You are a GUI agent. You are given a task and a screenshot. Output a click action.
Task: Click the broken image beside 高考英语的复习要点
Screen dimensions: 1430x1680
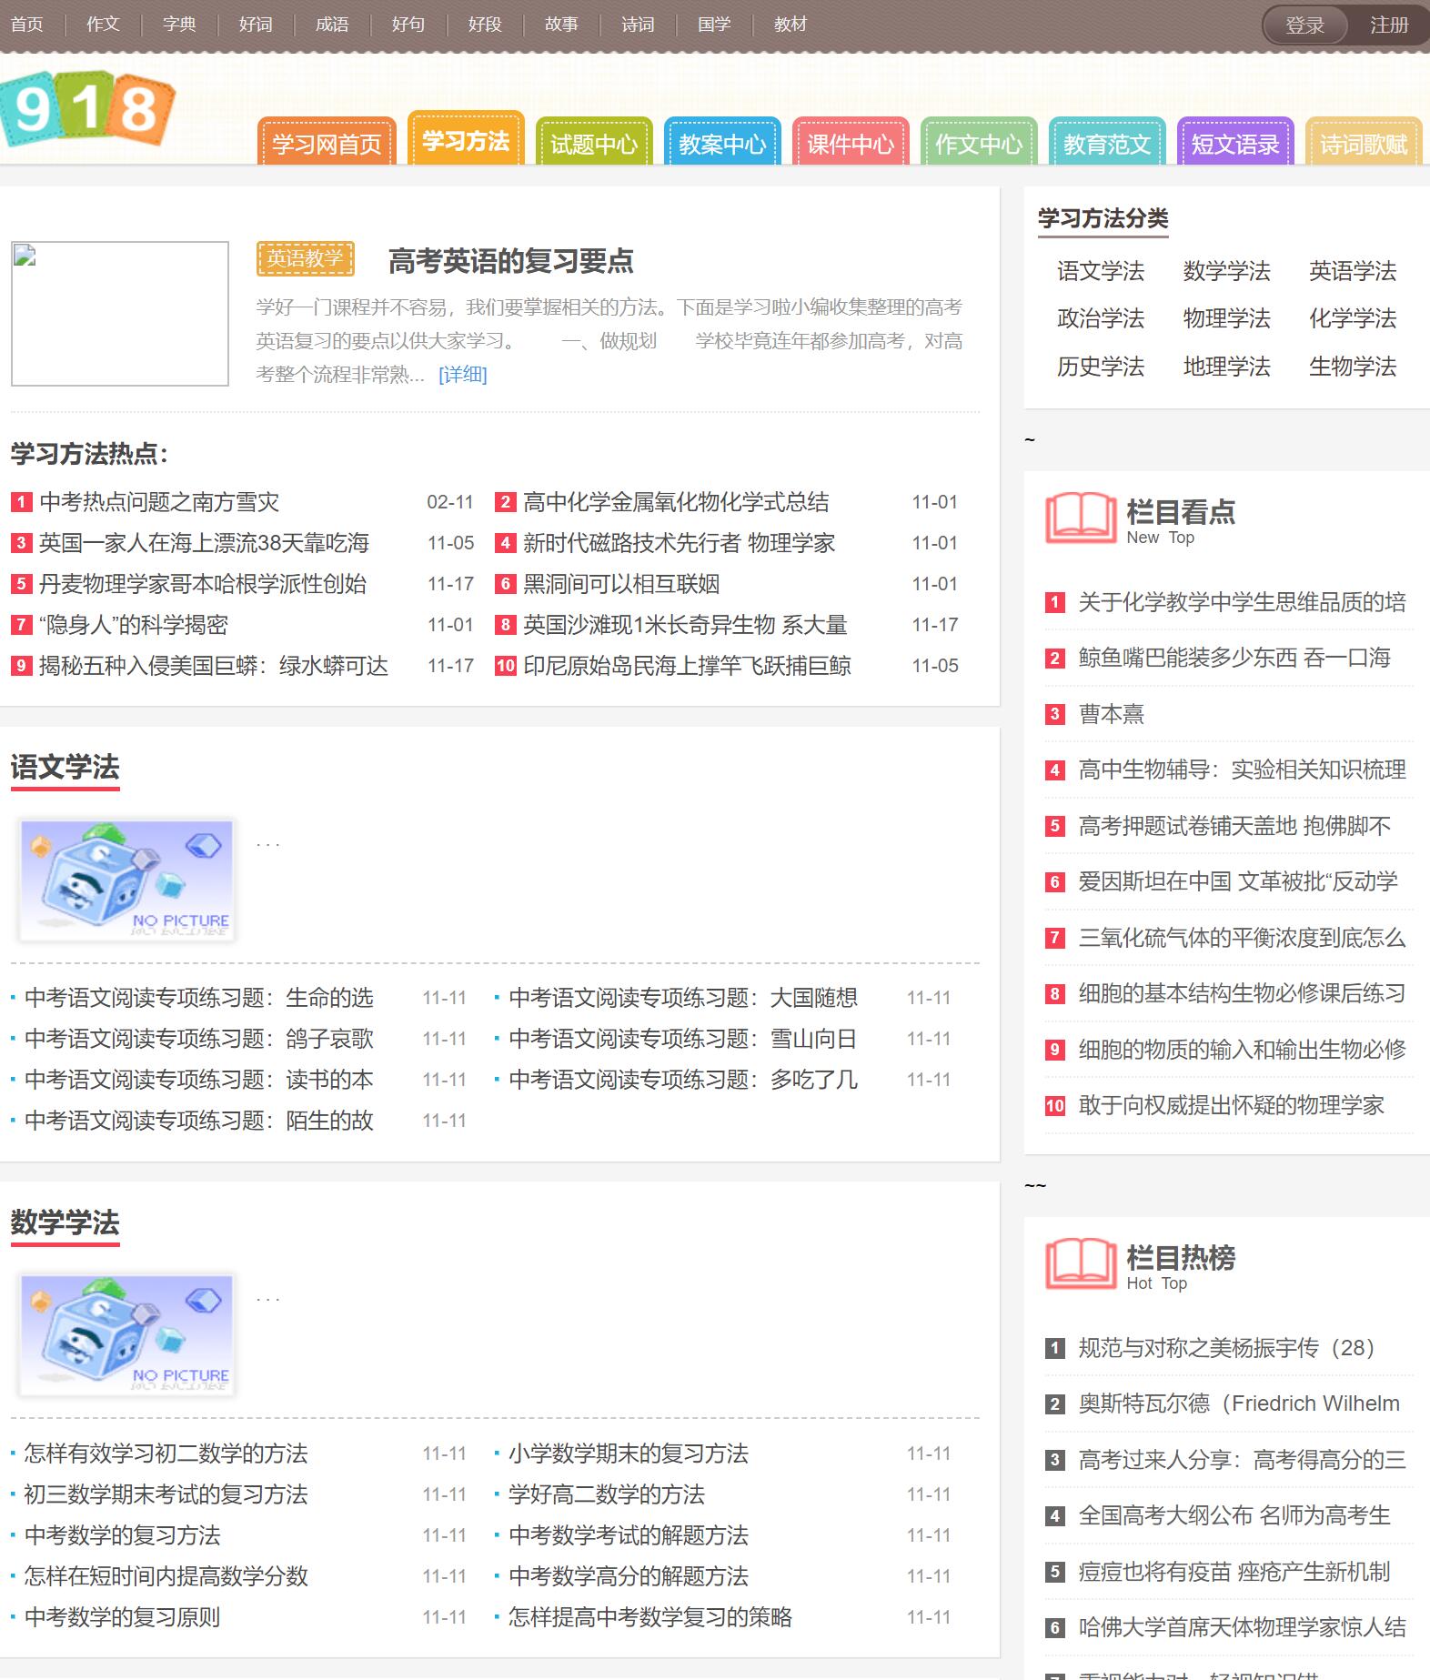[x=120, y=314]
